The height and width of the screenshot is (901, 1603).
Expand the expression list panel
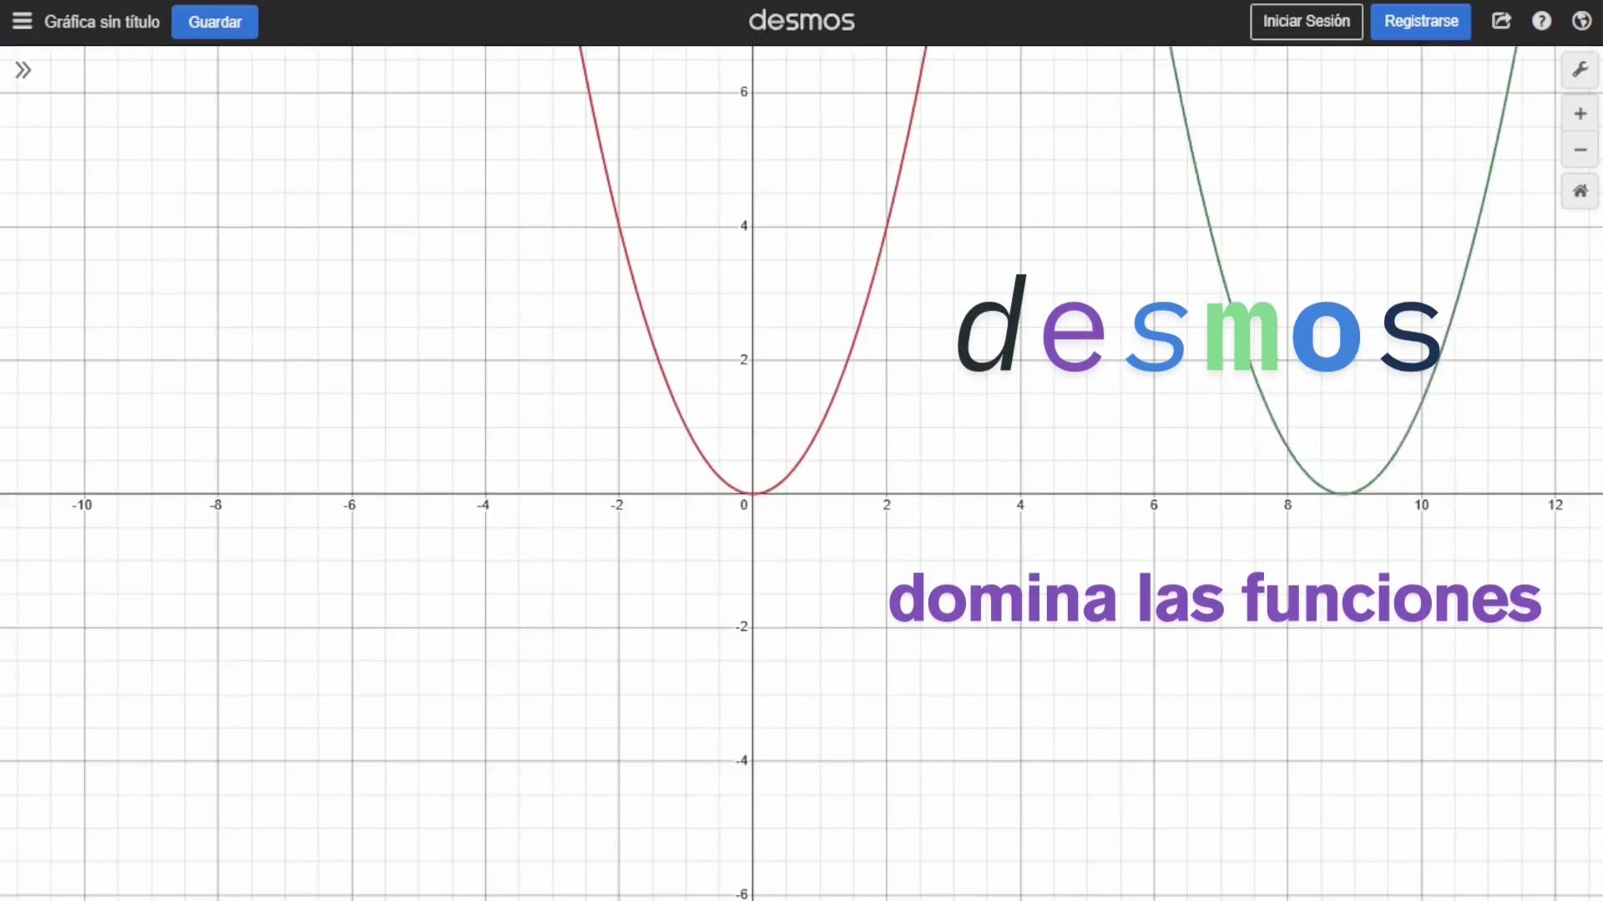(x=23, y=70)
